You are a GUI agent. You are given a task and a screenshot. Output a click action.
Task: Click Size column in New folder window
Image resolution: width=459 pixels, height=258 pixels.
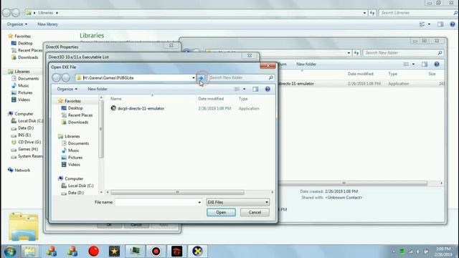(x=432, y=74)
